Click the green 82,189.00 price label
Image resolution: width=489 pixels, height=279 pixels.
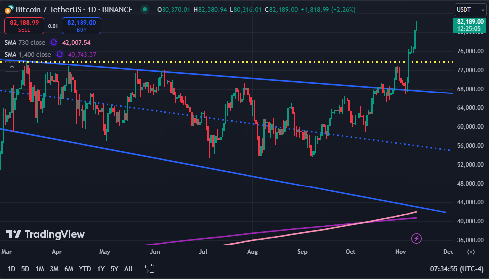pyautogui.click(x=469, y=25)
